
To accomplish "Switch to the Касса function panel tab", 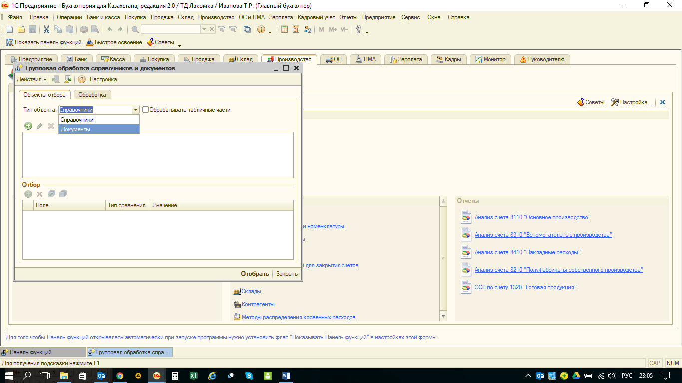I will (113, 59).
